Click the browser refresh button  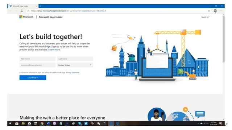(22, 11)
